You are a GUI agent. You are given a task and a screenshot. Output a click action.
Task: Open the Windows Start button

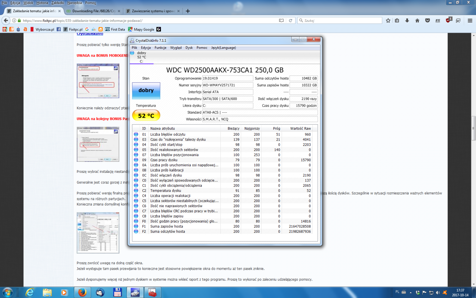(7, 292)
